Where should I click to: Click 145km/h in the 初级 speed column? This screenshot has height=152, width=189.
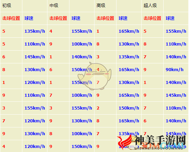pos(35,57)
